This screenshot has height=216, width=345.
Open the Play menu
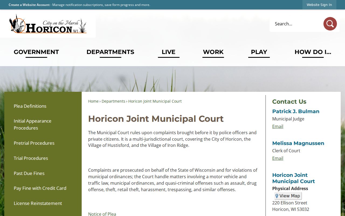click(259, 52)
